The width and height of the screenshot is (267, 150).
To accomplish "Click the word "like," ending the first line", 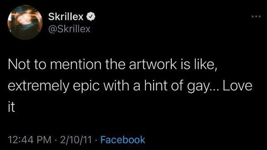I will pos(205,65).
